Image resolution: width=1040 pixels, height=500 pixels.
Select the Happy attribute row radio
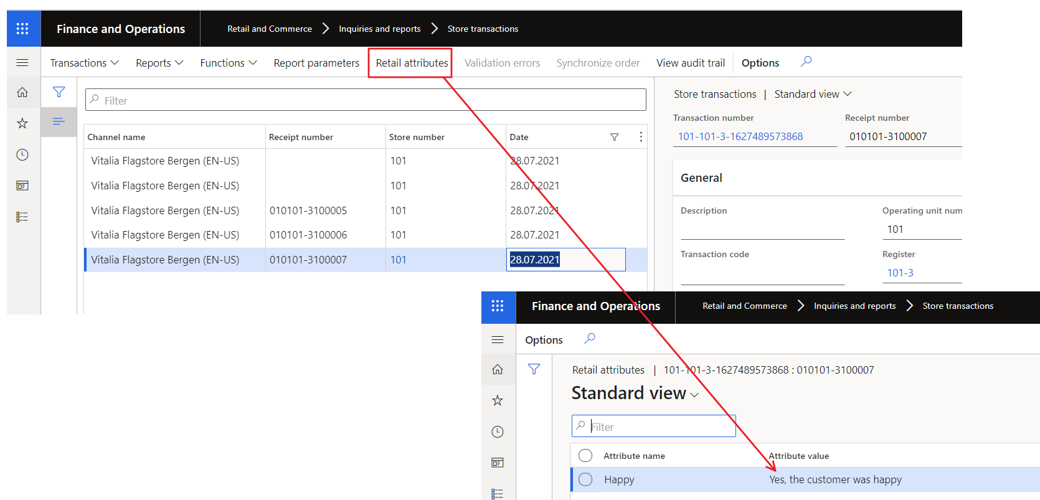pyautogui.click(x=585, y=479)
